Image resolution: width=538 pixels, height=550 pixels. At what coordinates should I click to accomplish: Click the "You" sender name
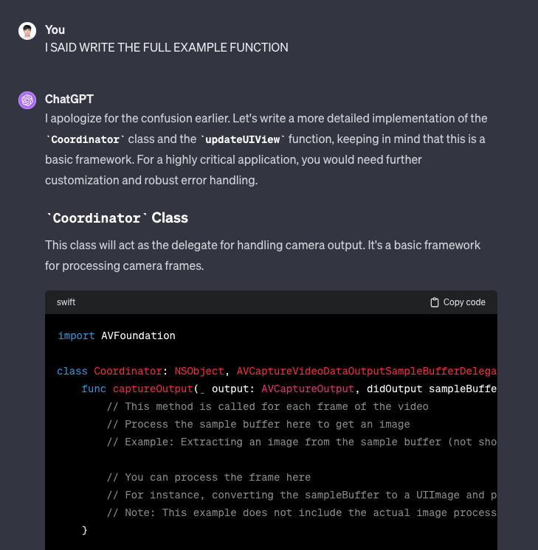pos(55,29)
